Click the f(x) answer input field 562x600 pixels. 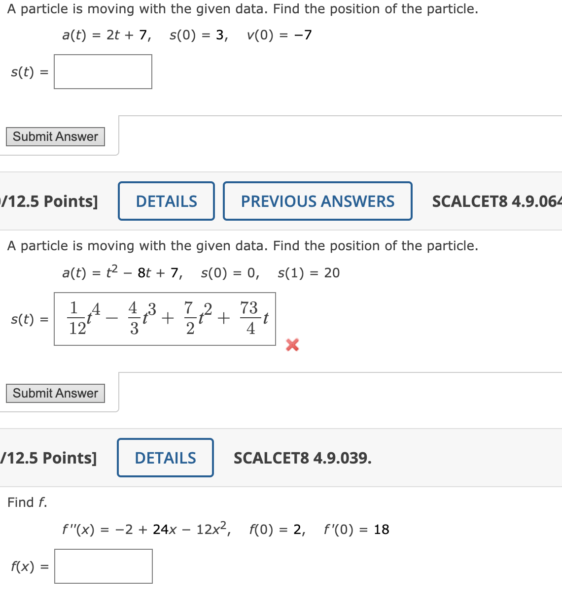click(103, 566)
